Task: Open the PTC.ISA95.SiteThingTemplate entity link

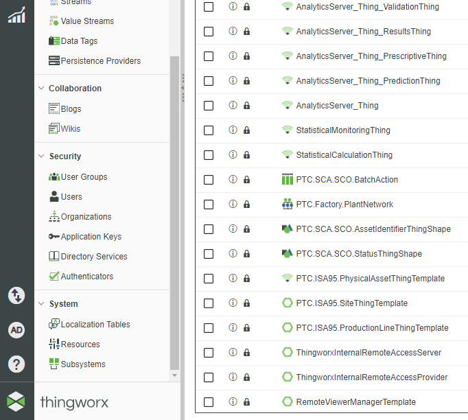Action: [x=351, y=303]
